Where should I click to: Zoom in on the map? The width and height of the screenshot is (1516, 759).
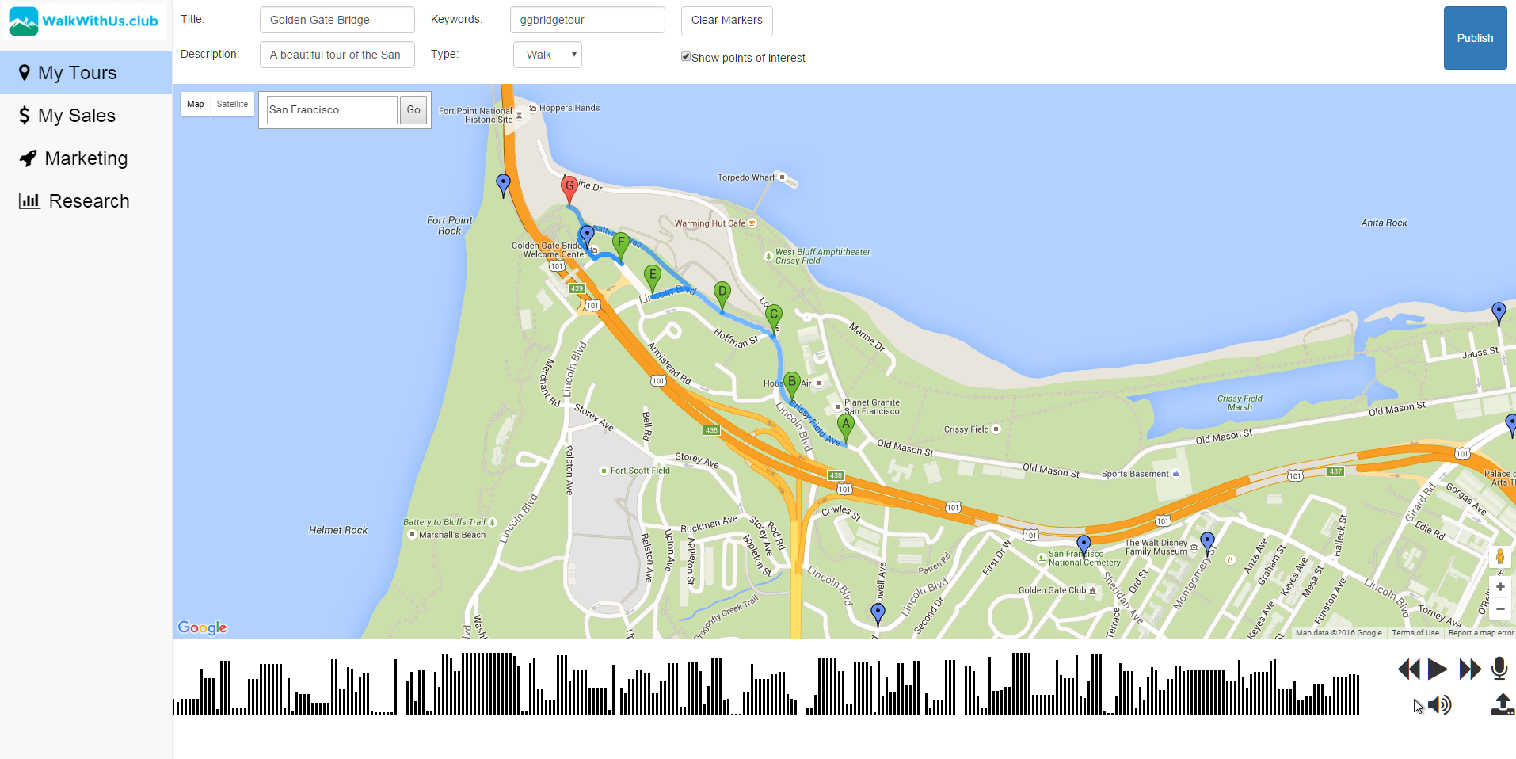[x=1500, y=587]
